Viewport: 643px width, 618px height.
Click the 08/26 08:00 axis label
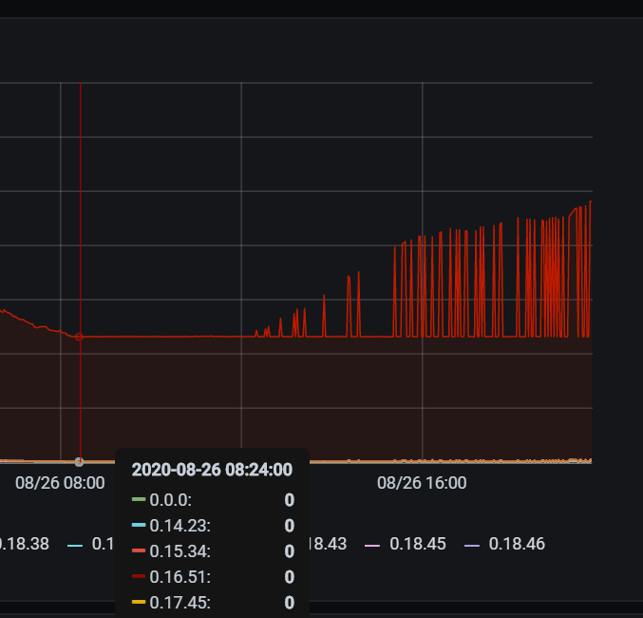point(60,483)
